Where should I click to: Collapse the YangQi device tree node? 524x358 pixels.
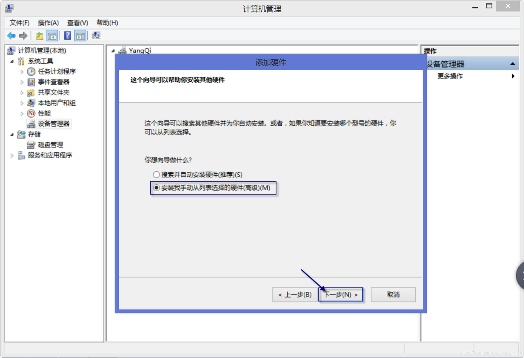113,51
